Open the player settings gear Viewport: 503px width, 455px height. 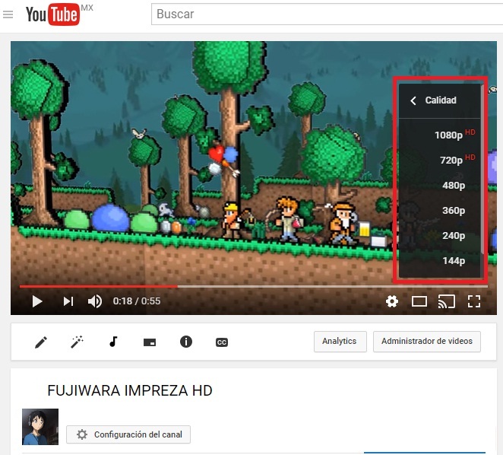[x=392, y=301]
